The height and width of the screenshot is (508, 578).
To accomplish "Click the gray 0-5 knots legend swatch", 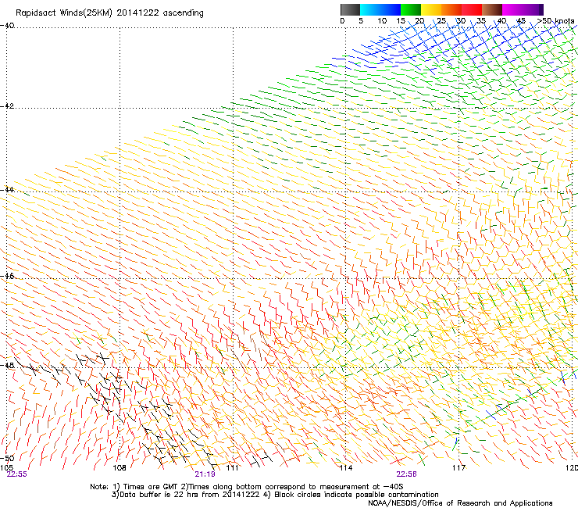I will (x=350, y=9).
